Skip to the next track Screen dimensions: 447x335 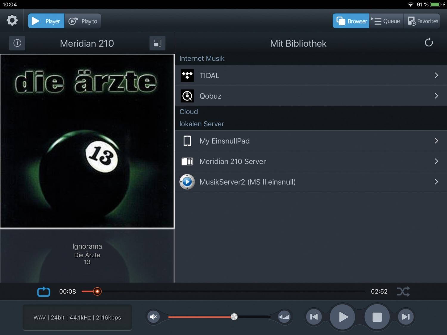pos(406,317)
